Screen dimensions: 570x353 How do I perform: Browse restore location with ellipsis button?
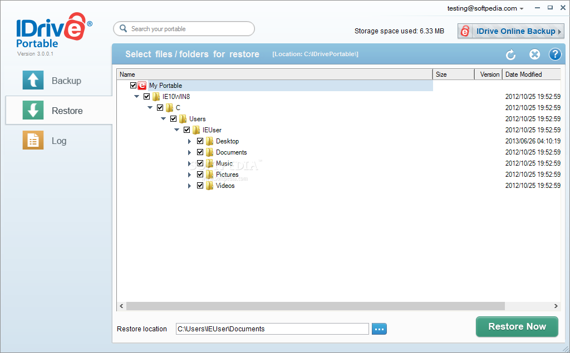[379, 329]
